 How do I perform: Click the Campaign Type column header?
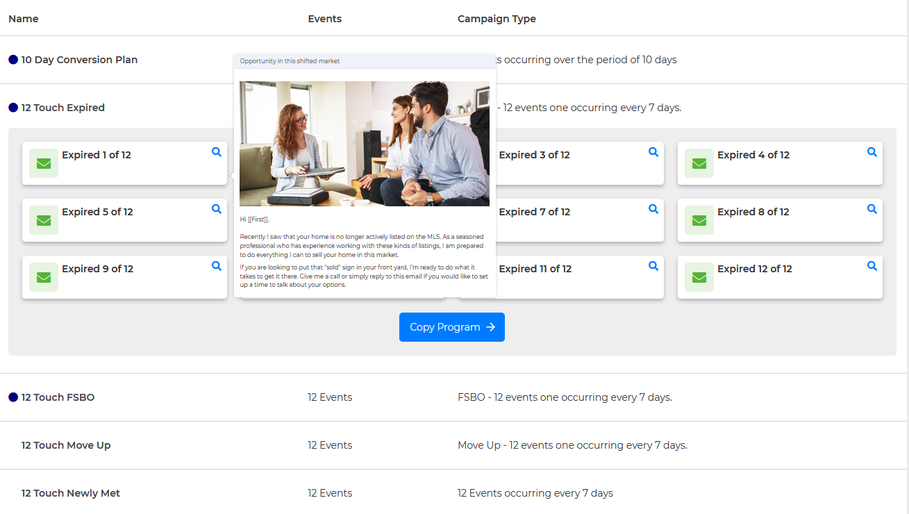pyautogui.click(x=497, y=19)
